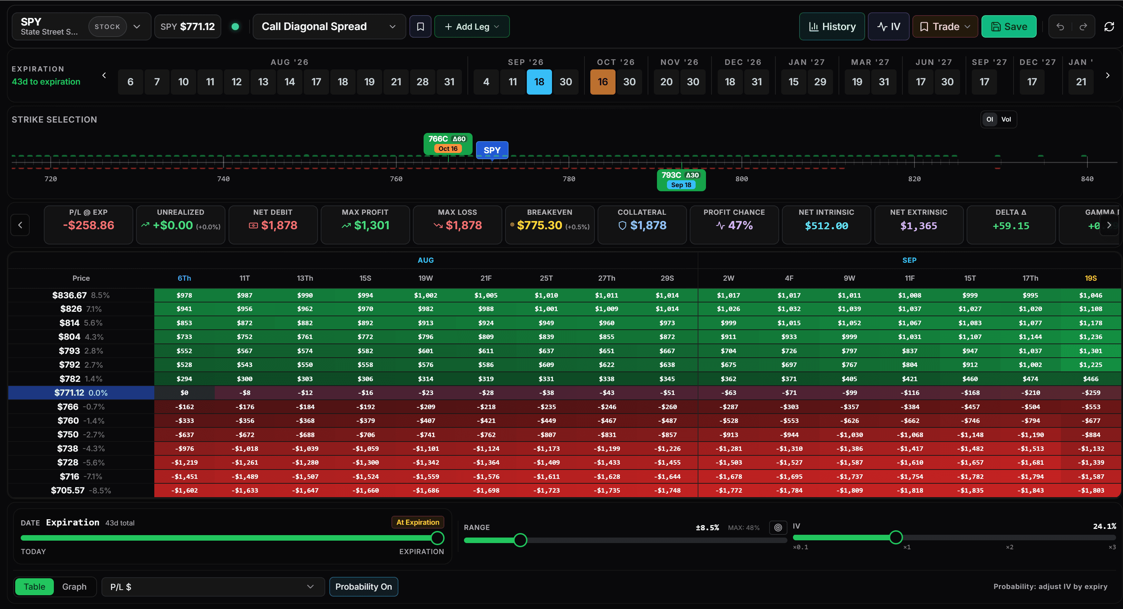This screenshot has height=609, width=1123.
Task: Click the range target icon near MAX 48%
Action: coord(778,528)
